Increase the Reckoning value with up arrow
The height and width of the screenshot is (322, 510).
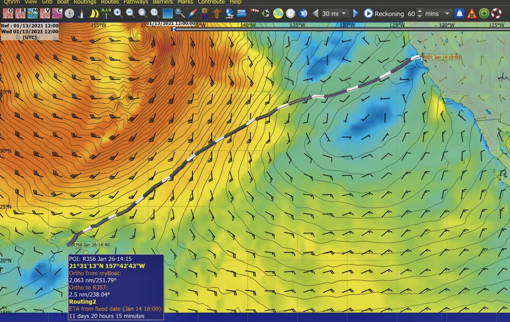pyautogui.click(x=420, y=11)
